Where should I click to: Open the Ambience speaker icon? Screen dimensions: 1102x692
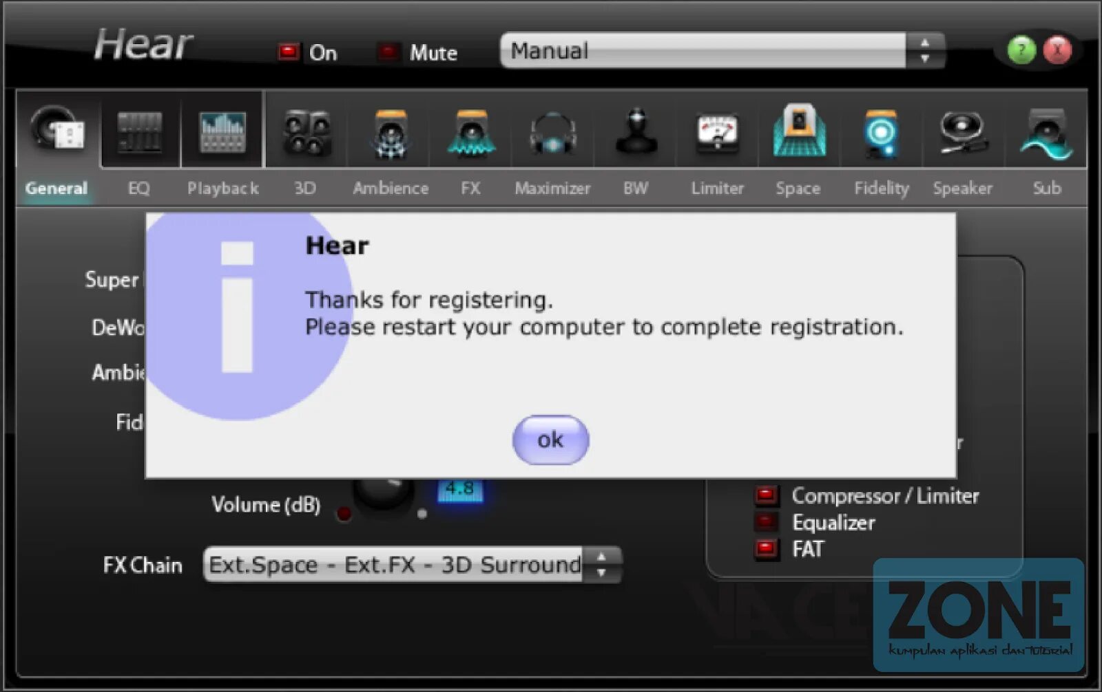[x=391, y=133]
